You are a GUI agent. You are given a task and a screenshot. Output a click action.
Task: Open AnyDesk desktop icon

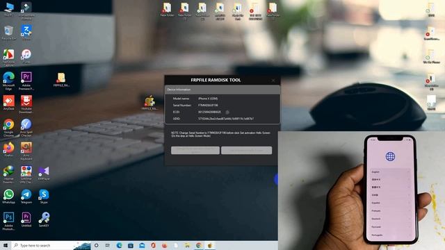(x=9, y=103)
